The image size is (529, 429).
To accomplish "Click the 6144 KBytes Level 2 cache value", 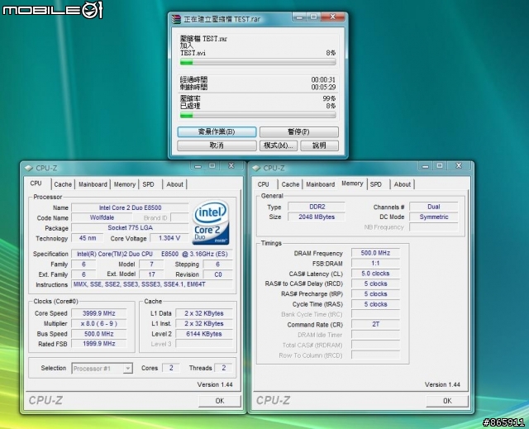I will [204, 334].
